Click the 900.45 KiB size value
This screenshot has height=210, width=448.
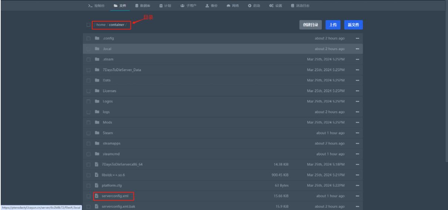point(280,174)
